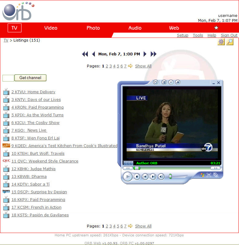Image resolution: width=239 pixels, height=245 pixels.
Task: Click Sign Out
Action: click(x=229, y=35)
